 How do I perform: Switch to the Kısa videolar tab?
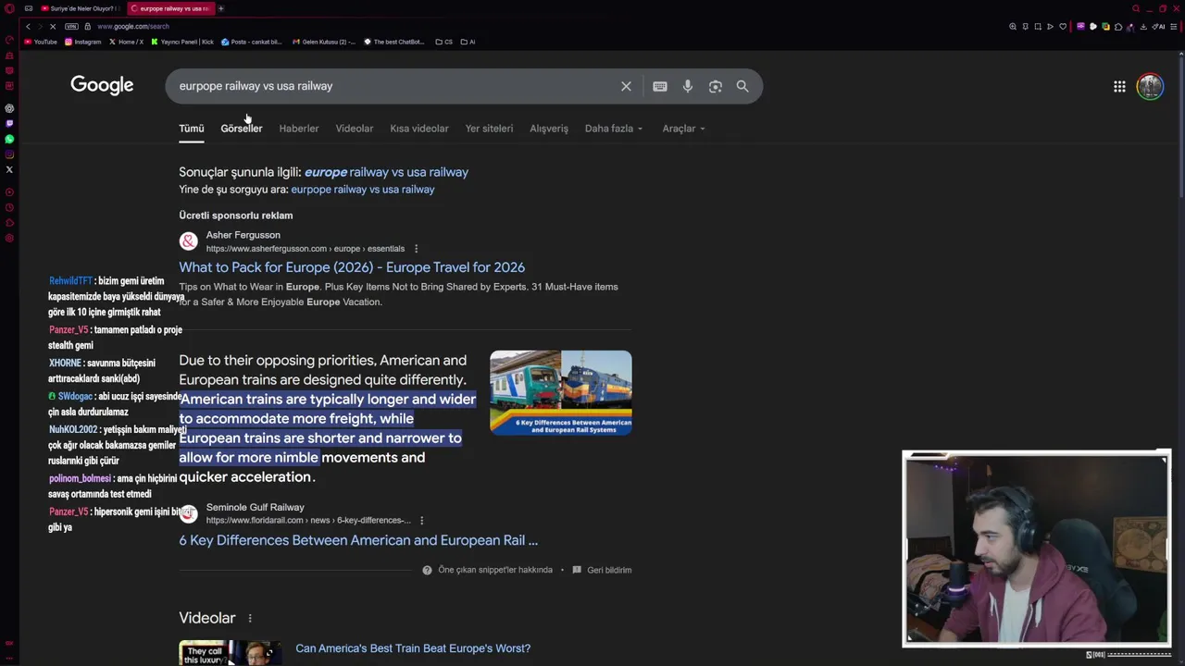(419, 129)
